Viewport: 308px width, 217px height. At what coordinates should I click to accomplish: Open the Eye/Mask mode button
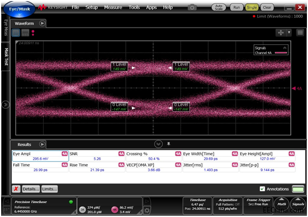(x=19, y=9)
